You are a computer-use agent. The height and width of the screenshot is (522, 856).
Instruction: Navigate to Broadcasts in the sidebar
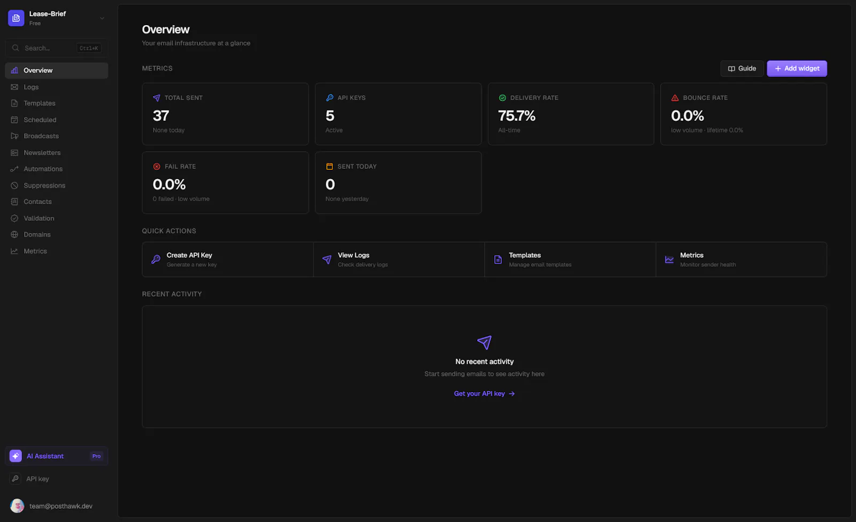57,136
